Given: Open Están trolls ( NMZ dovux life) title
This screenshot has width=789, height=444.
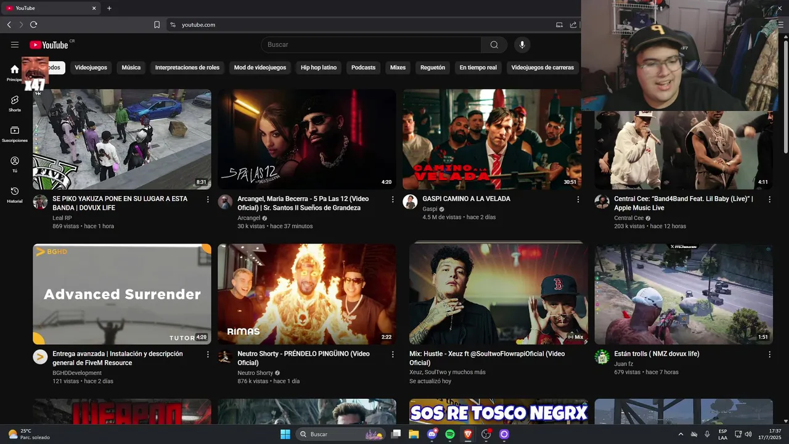Looking at the screenshot, I should [x=656, y=353].
